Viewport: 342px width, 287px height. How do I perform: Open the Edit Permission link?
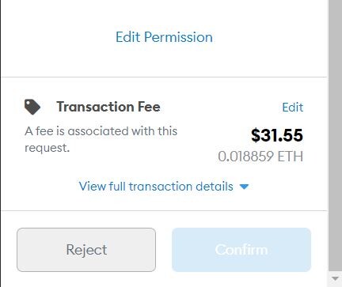(164, 37)
